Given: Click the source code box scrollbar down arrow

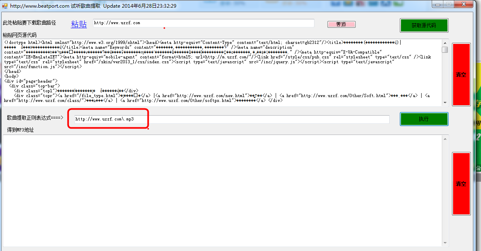Looking at the screenshot, I should 445,103.
